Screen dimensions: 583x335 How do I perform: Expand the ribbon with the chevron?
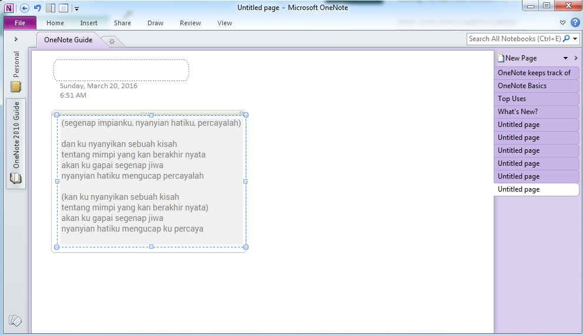point(562,23)
